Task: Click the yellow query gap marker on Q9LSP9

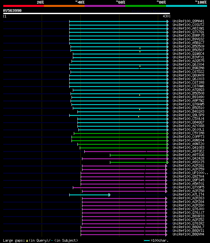Action: [x=138, y=117]
